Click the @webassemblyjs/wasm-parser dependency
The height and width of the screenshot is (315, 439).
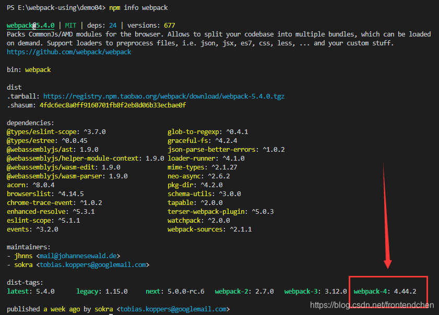[67, 176]
